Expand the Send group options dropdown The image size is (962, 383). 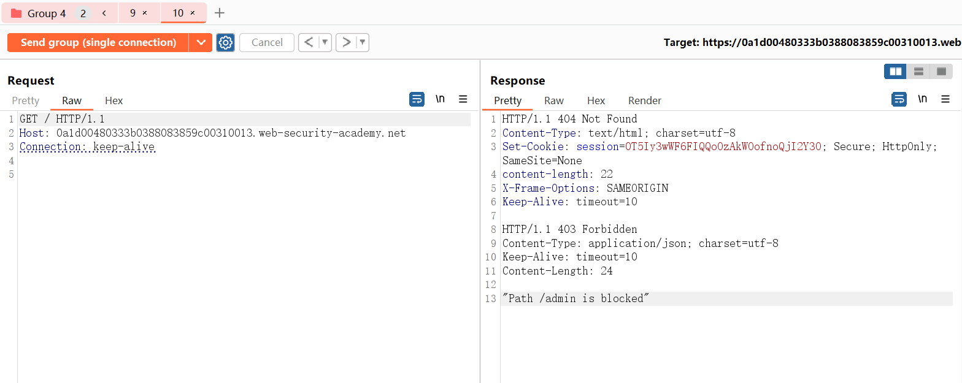click(201, 42)
